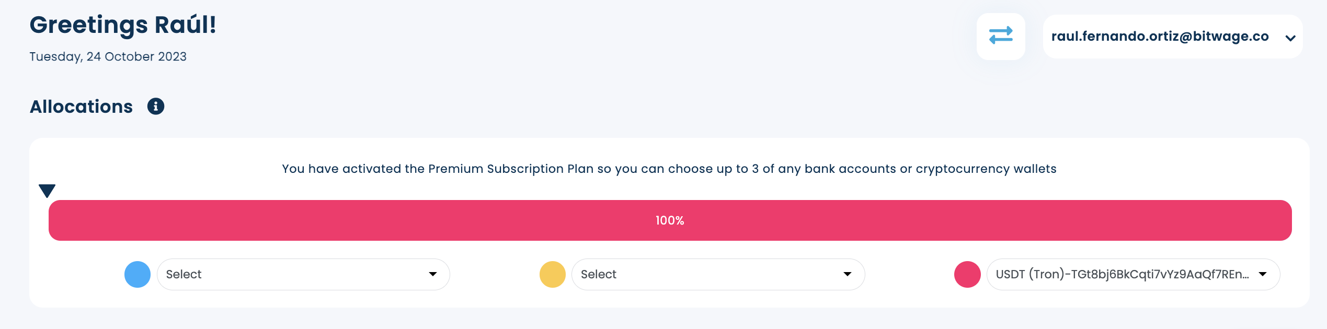Viewport: 1327px width, 329px height.
Task: Click the red allocation color circle
Action: (x=967, y=274)
